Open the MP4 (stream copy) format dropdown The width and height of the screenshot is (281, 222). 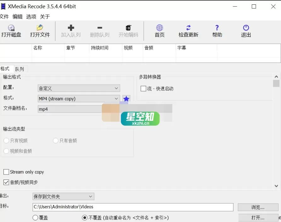(78, 98)
